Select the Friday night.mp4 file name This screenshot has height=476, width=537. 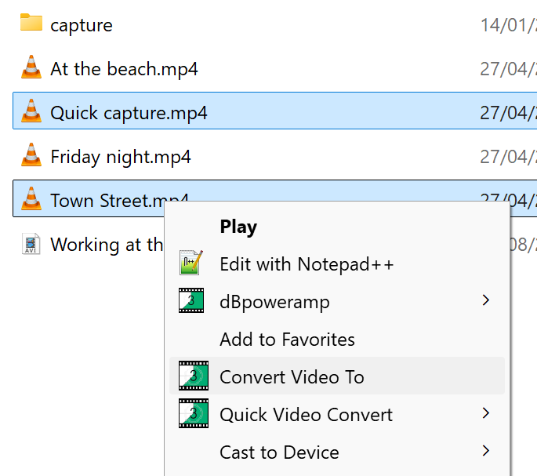(121, 157)
